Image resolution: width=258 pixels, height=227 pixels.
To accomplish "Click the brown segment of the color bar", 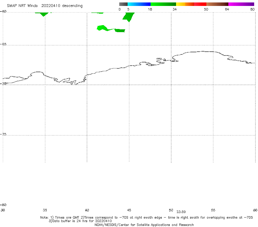I will pos(217,4).
